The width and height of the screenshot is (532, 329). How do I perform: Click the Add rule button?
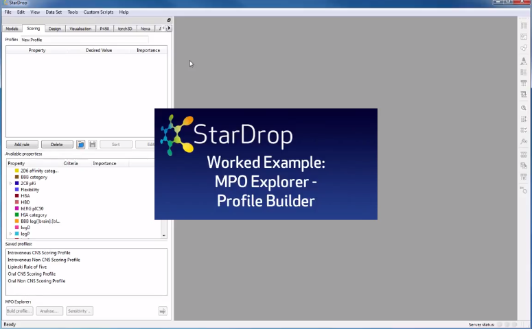click(22, 145)
